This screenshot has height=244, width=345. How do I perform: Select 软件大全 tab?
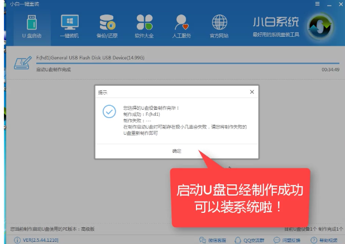145,27
